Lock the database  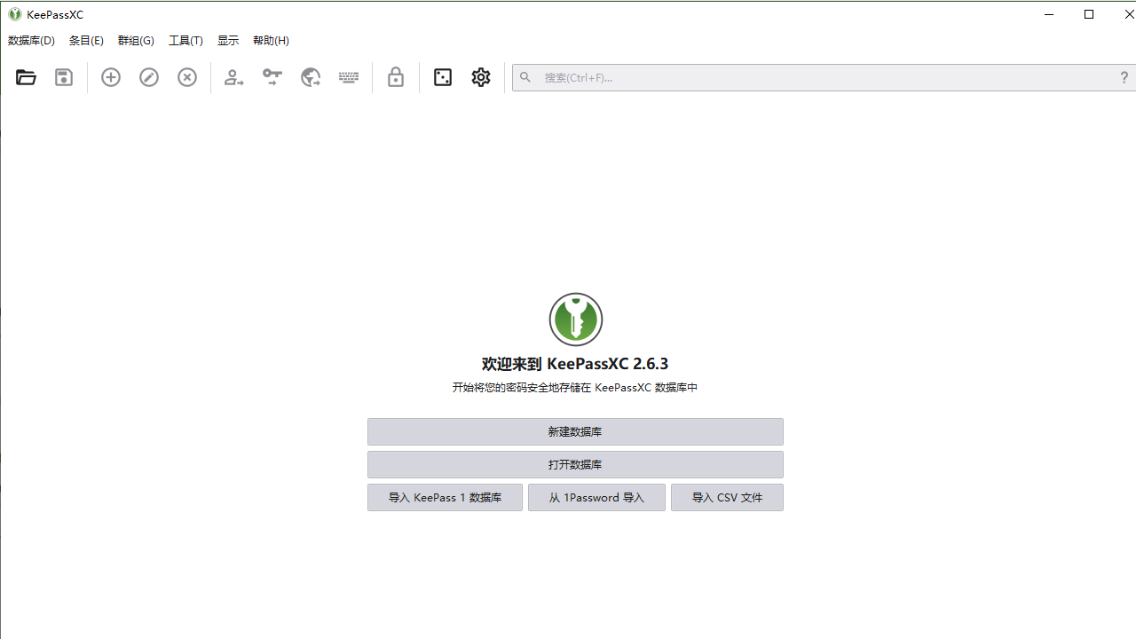(395, 77)
